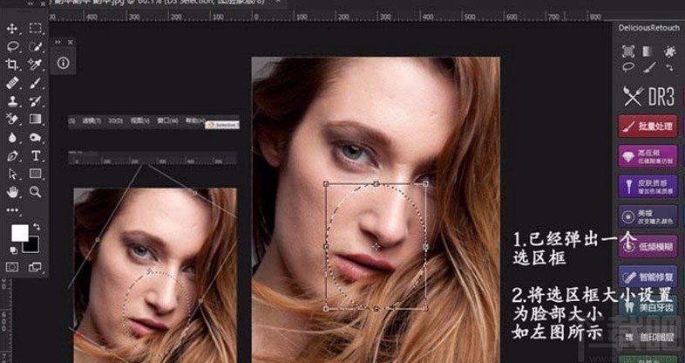685x363 pixels.
Task: Select the Move tool
Action: point(12,29)
